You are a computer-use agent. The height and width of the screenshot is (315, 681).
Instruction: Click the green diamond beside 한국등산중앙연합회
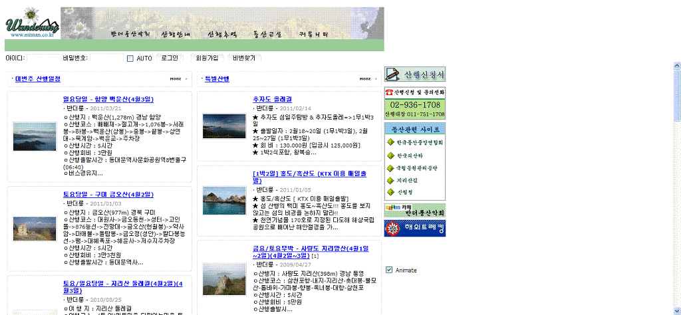click(x=390, y=142)
